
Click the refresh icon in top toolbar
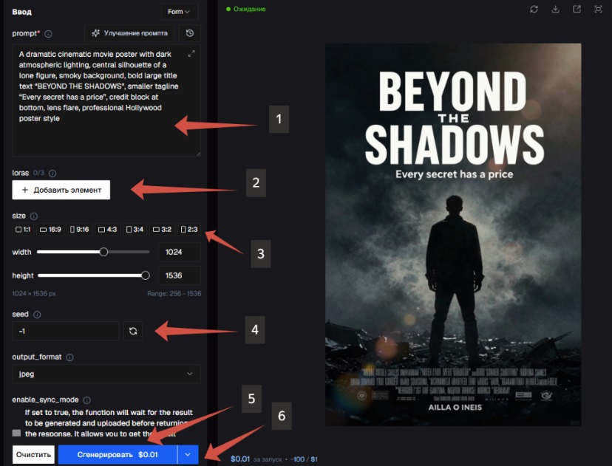(x=534, y=9)
